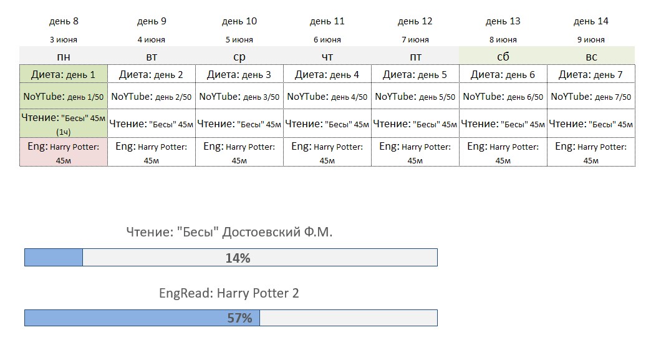The height and width of the screenshot is (345, 656).
Task: Select the "Диета: день 1" cell
Action: point(64,75)
